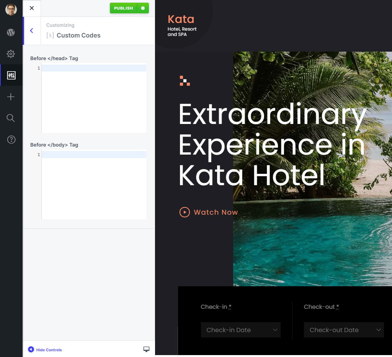Select the customizer sliders icon
The image size is (392, 357).
tap(11, 75)
